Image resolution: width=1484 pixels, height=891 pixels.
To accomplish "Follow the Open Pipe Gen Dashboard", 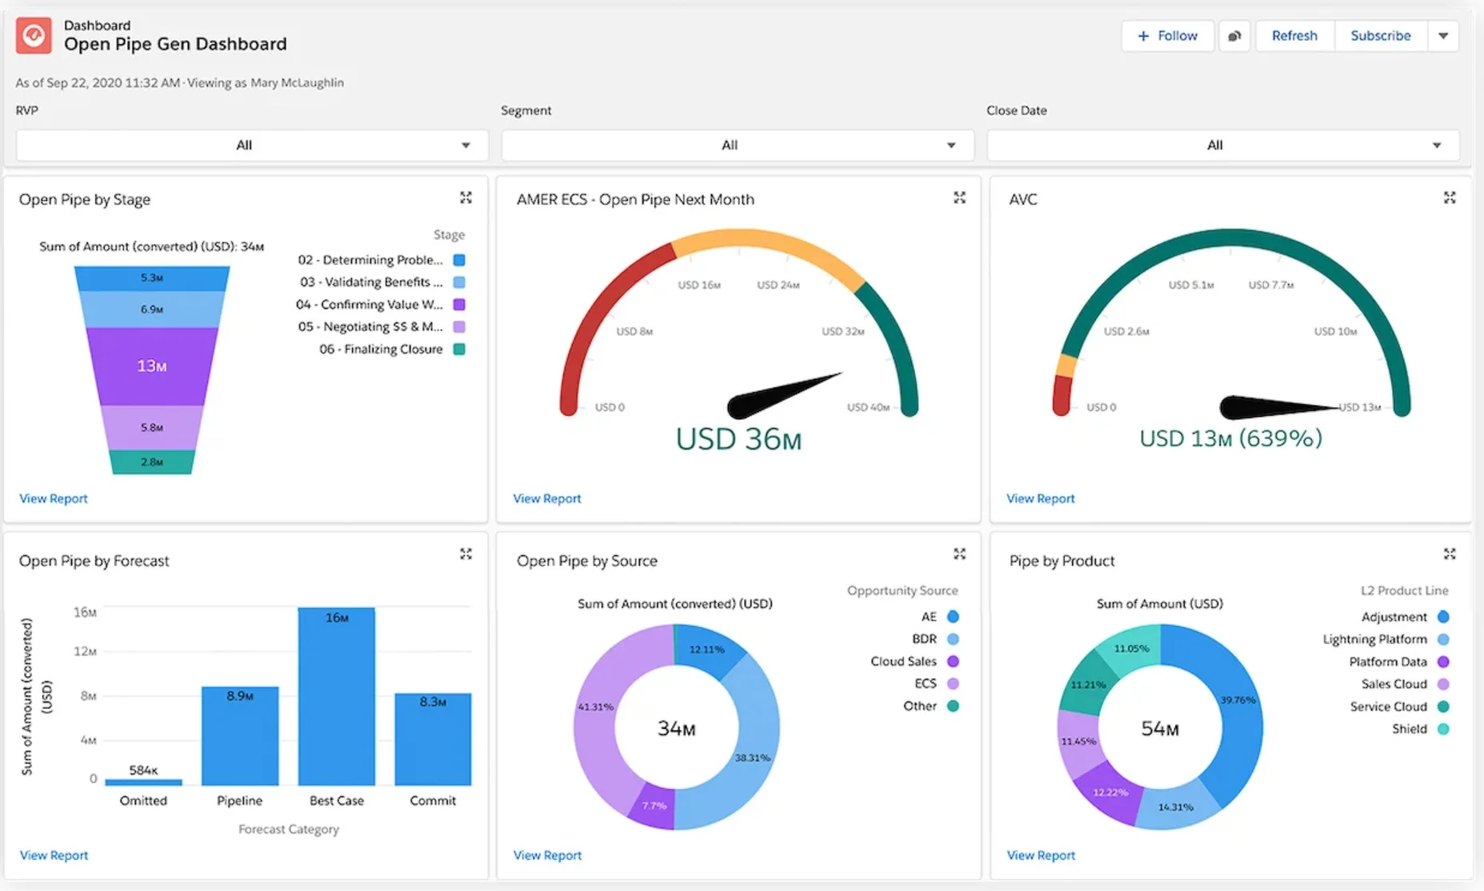I will tap(1167, 35).
